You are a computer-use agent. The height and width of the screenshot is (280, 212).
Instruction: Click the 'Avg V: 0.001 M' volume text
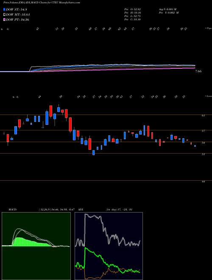(x=168, y=9)
